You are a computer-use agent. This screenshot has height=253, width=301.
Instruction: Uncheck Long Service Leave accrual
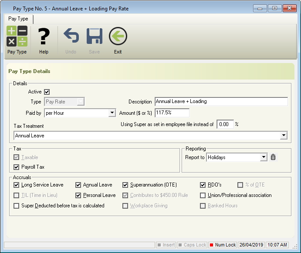[x=16, y=185]
